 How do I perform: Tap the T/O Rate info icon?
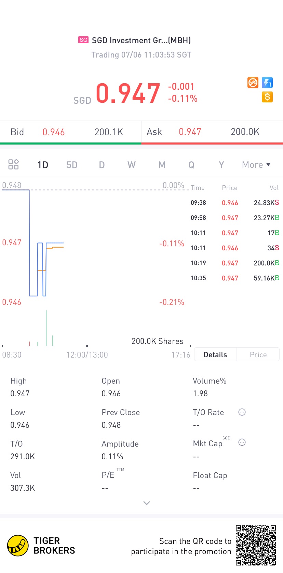242,412
